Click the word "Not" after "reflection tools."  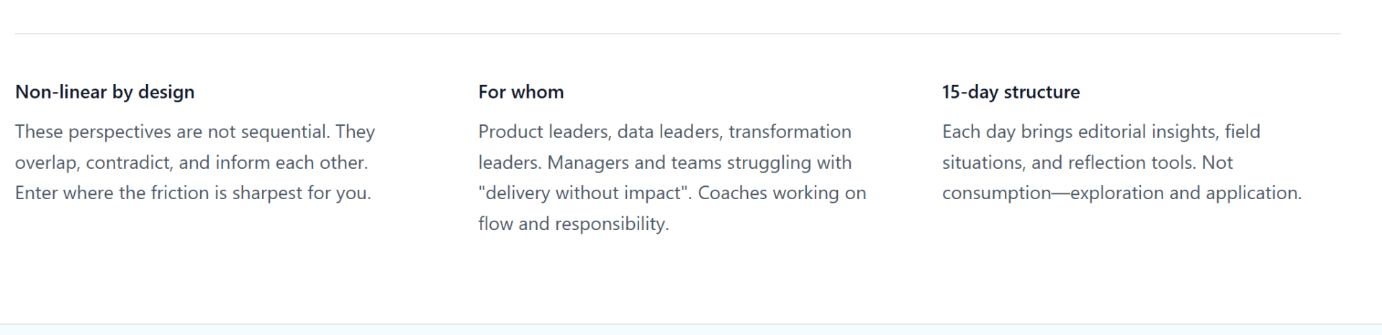coord(1217,162)
